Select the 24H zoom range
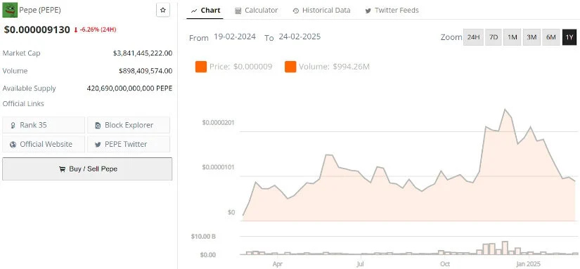 [473, 37]
